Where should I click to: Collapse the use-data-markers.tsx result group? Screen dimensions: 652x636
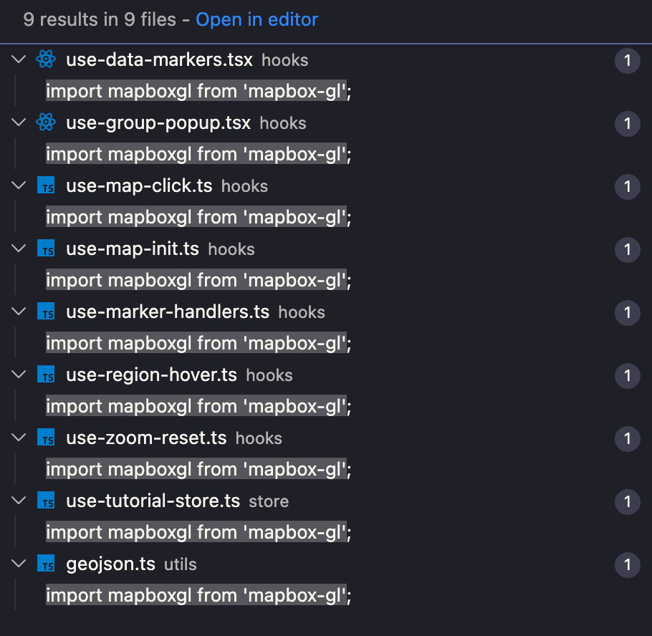pos(18,60)
